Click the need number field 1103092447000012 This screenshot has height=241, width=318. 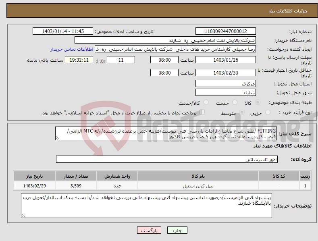(x=226, y=31)
